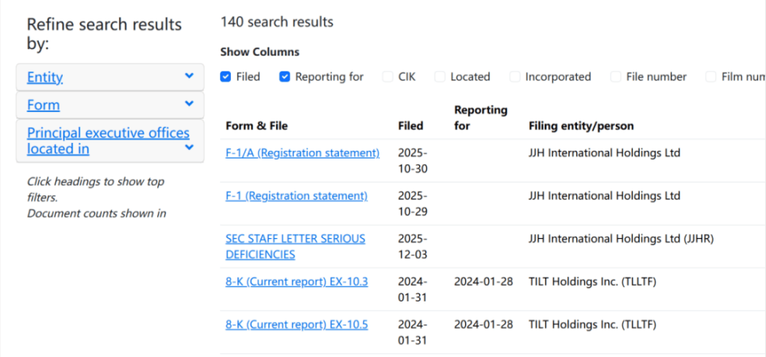Click the Form & File column header

[x=256, y=126]
